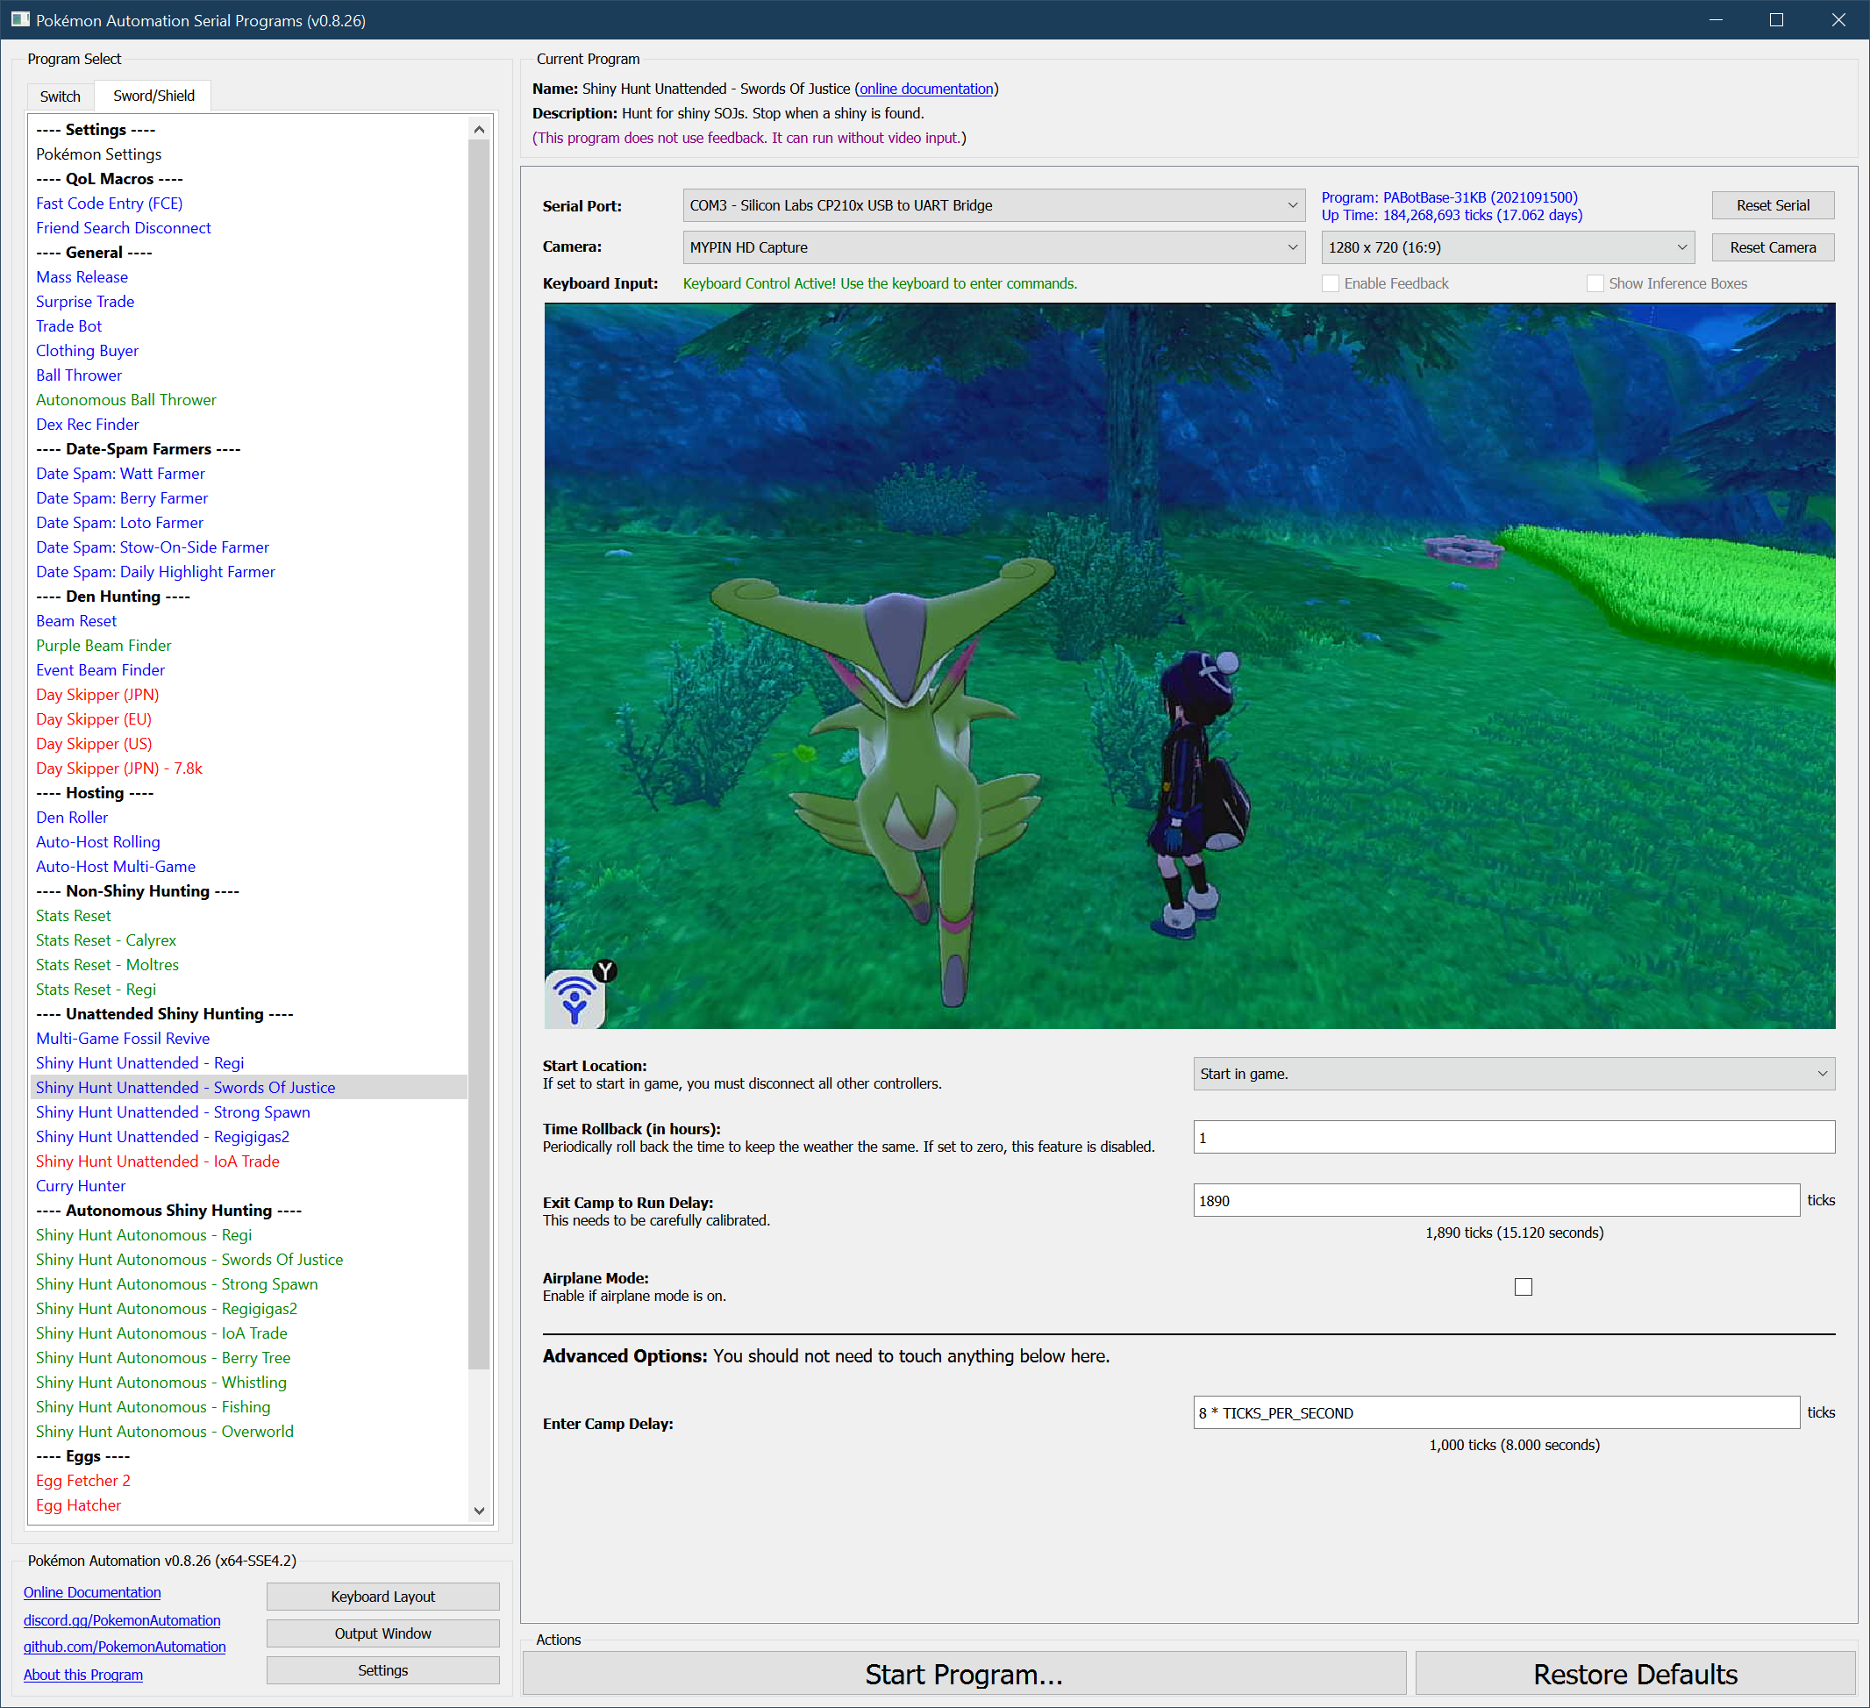Screen dimensions: 1870x1708
Task: Select the Sword/Shield tab
Action: click(154, 96)
